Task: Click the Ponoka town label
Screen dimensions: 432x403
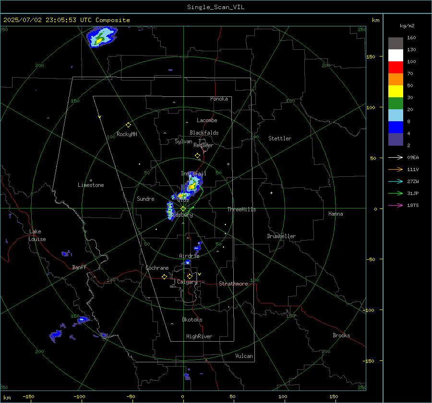Action: [x=219, y=99]
